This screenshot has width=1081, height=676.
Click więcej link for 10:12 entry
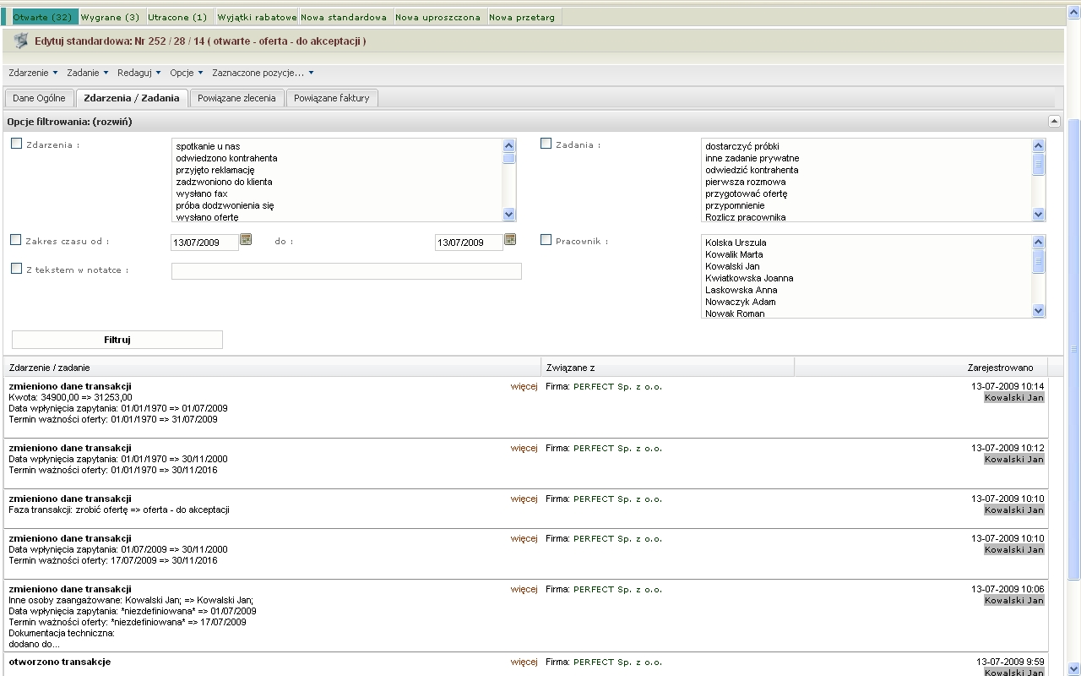pyautogui.click(x=524, y=448)
